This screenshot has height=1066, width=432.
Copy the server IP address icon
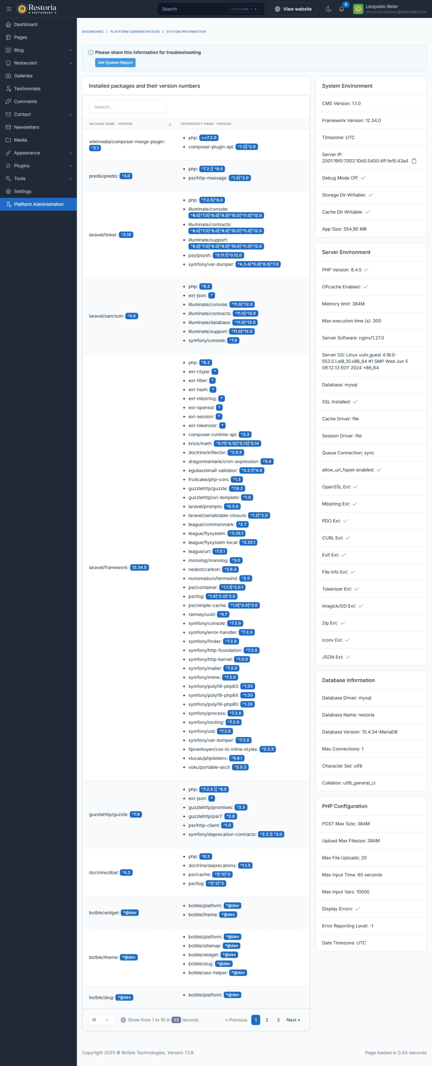tap(414, 161)
